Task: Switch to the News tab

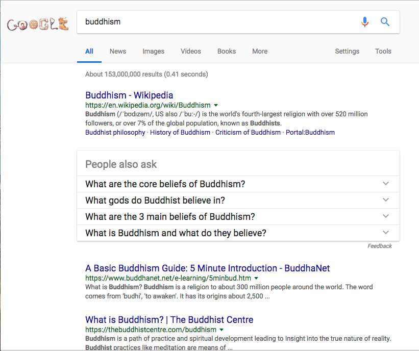Action: pos(118,52)
